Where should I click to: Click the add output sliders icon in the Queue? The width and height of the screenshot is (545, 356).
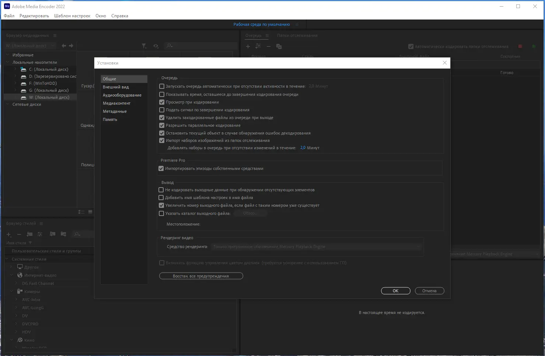click(x=258, y=46)
